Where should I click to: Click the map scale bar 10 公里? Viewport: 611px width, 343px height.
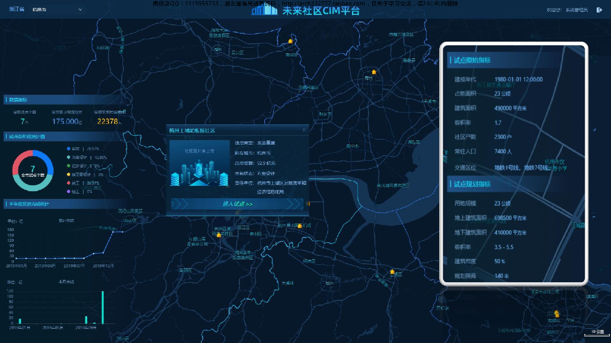[x=597, y=332]
